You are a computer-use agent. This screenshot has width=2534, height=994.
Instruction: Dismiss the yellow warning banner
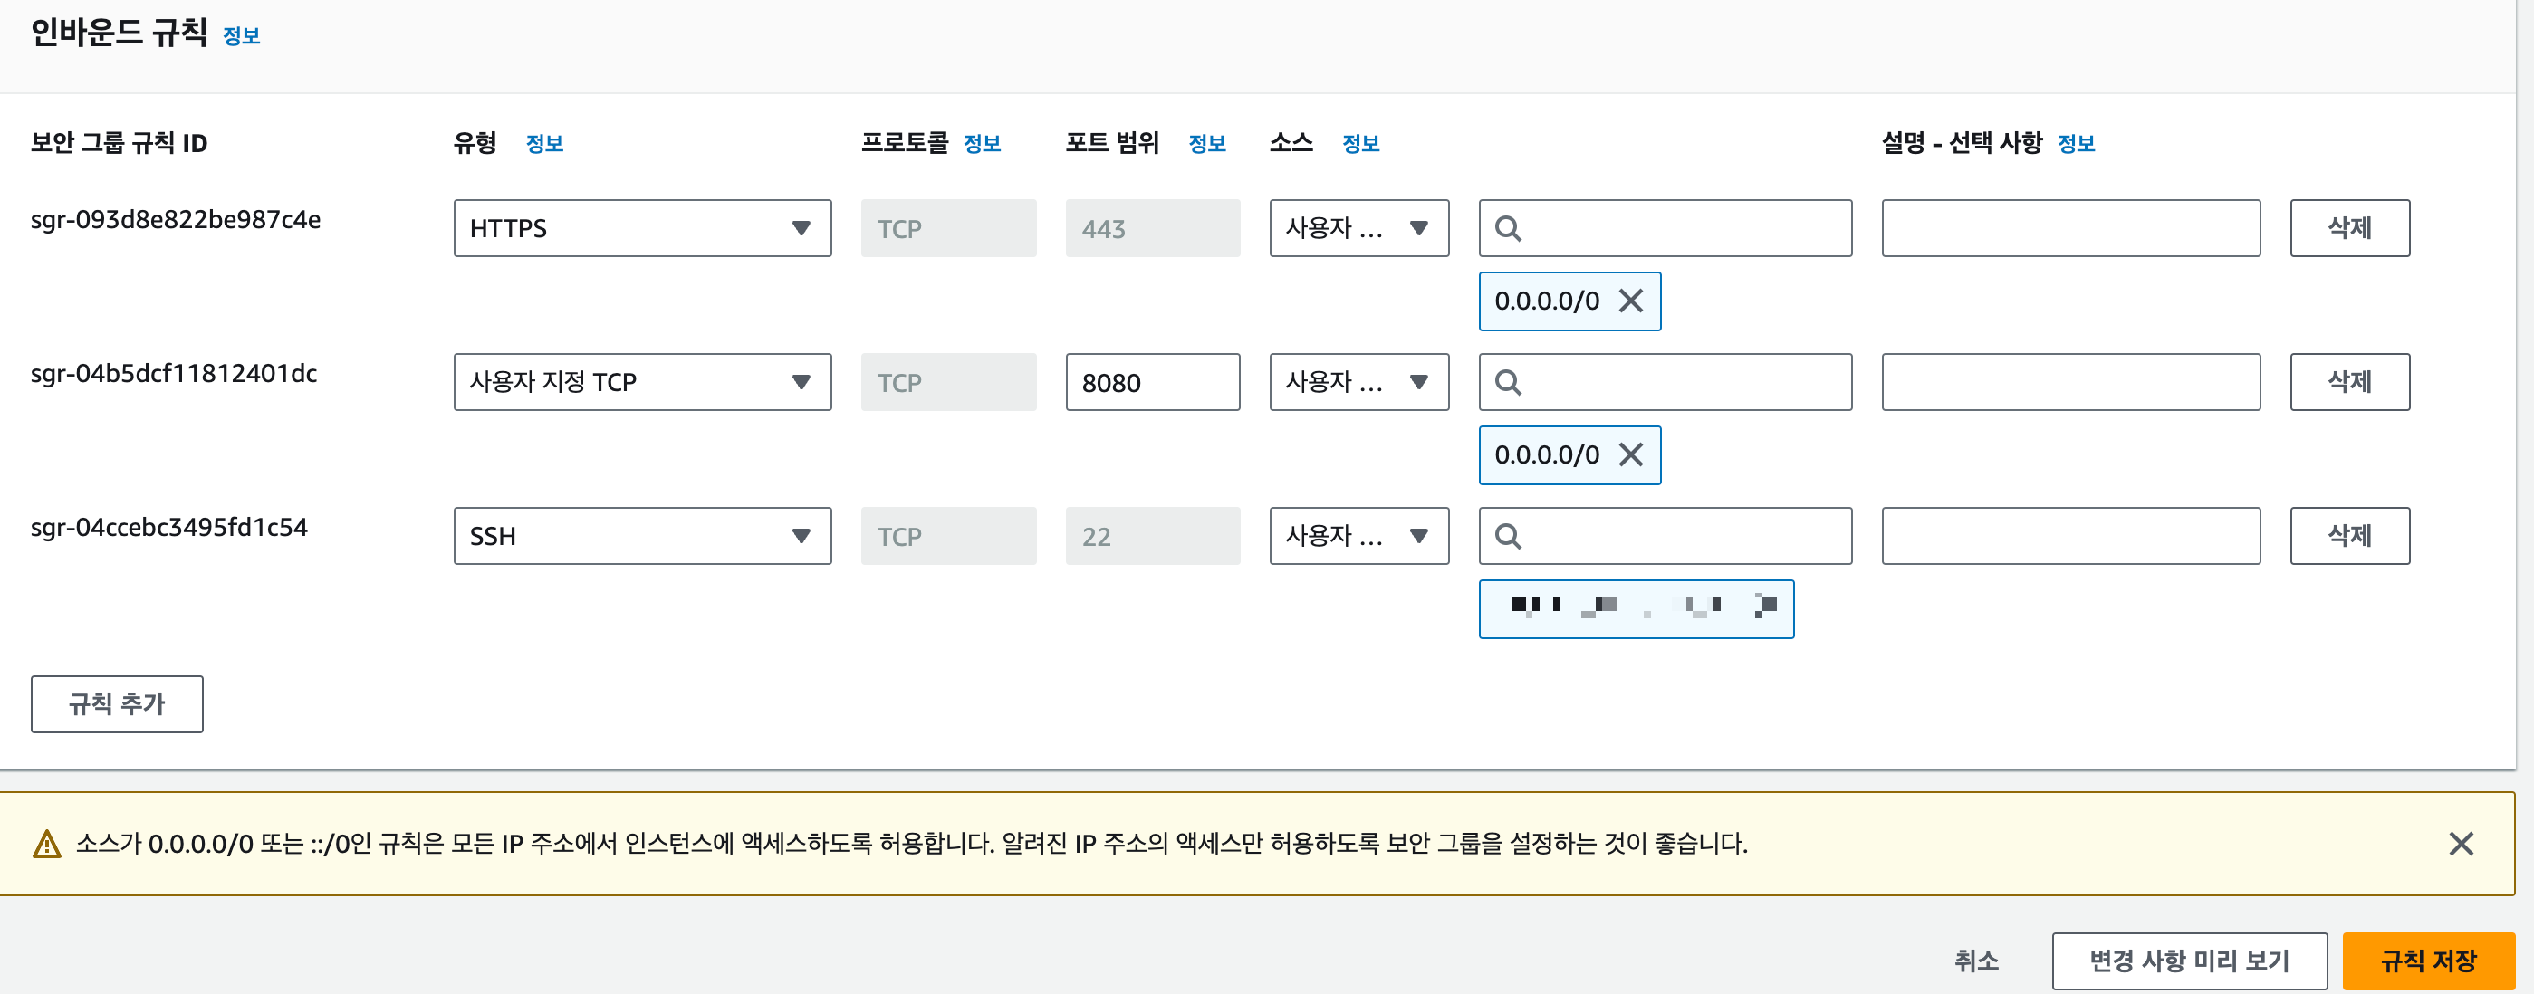[x=2461, y=843]
